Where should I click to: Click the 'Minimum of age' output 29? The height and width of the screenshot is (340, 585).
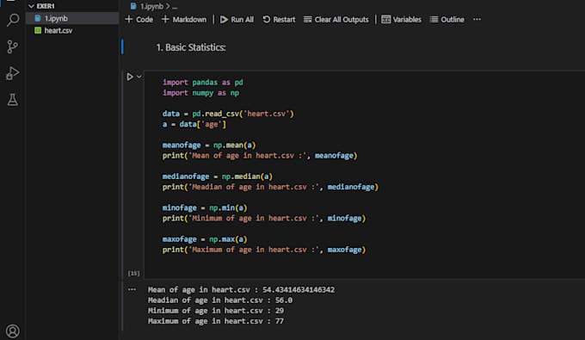tap(280, 311)
